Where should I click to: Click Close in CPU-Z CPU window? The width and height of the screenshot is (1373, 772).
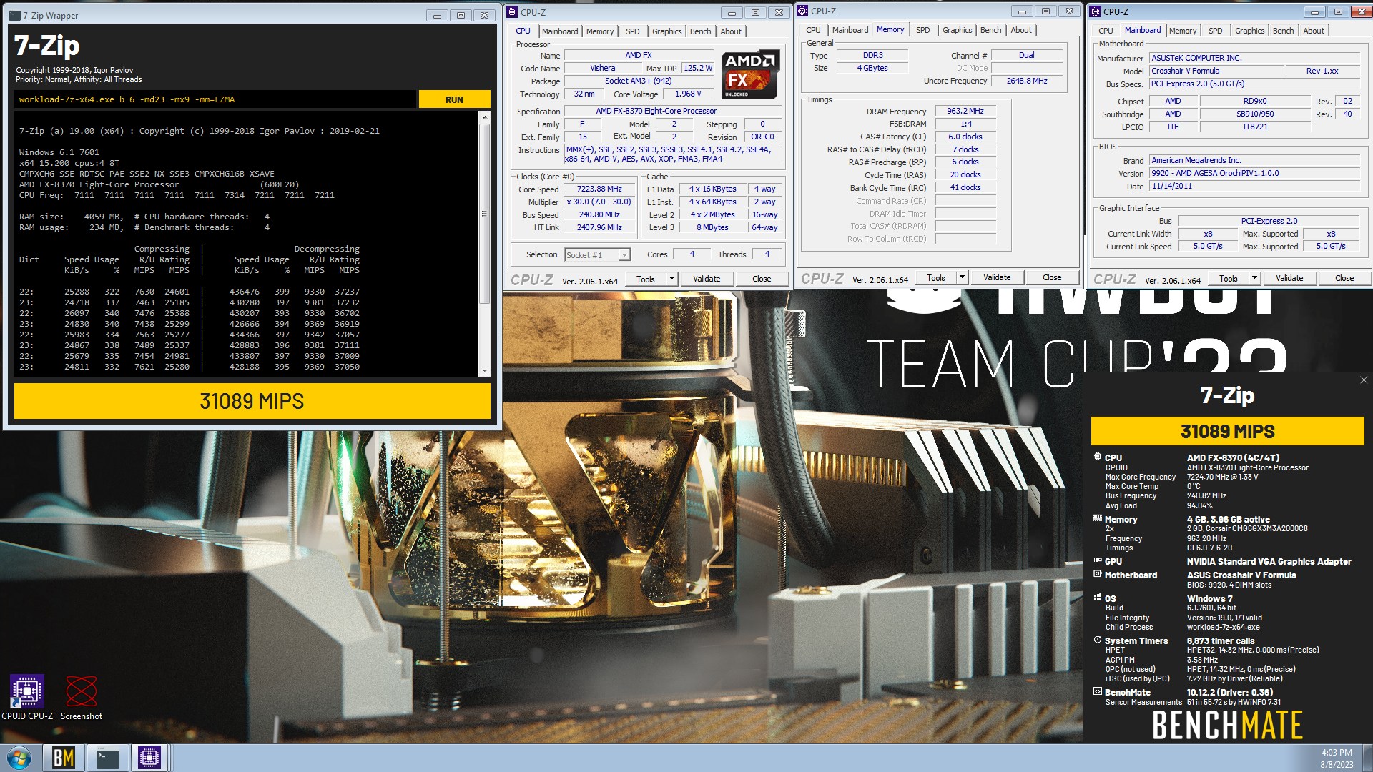tap(762, 279)
